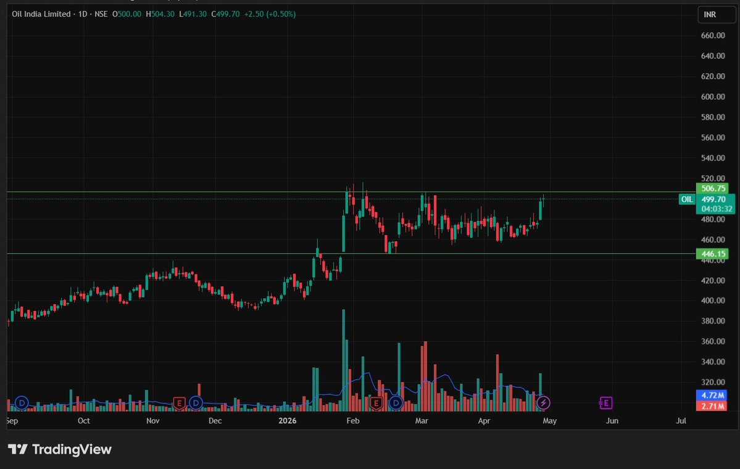Screen dimensions: 740x469
Task: Open the red earnings E marker in February
Action: click(x=376, y=403)
